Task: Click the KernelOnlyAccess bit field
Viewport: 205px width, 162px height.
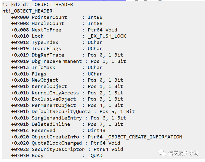Action: [55, 93]
